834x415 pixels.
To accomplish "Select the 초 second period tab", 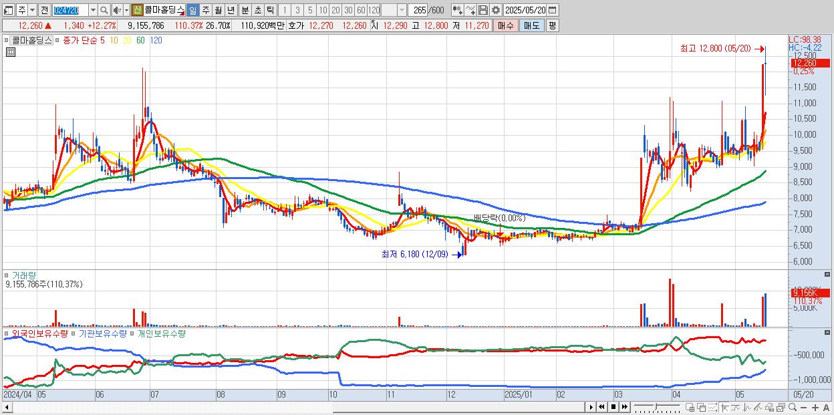I will coord(257,10).
